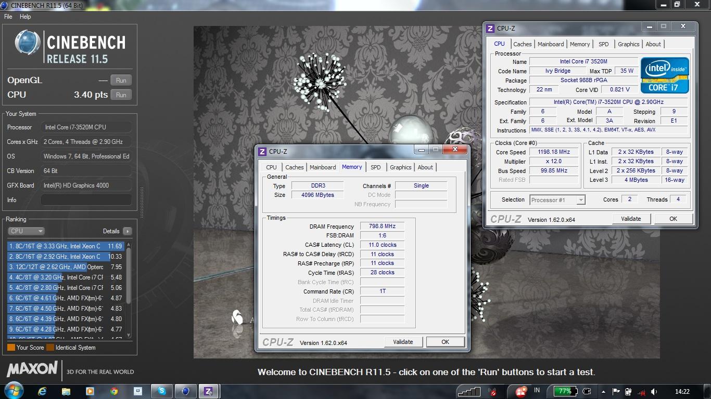Switch to Caches tab in Memory CPU-Z window

click(x=295, y=167)
